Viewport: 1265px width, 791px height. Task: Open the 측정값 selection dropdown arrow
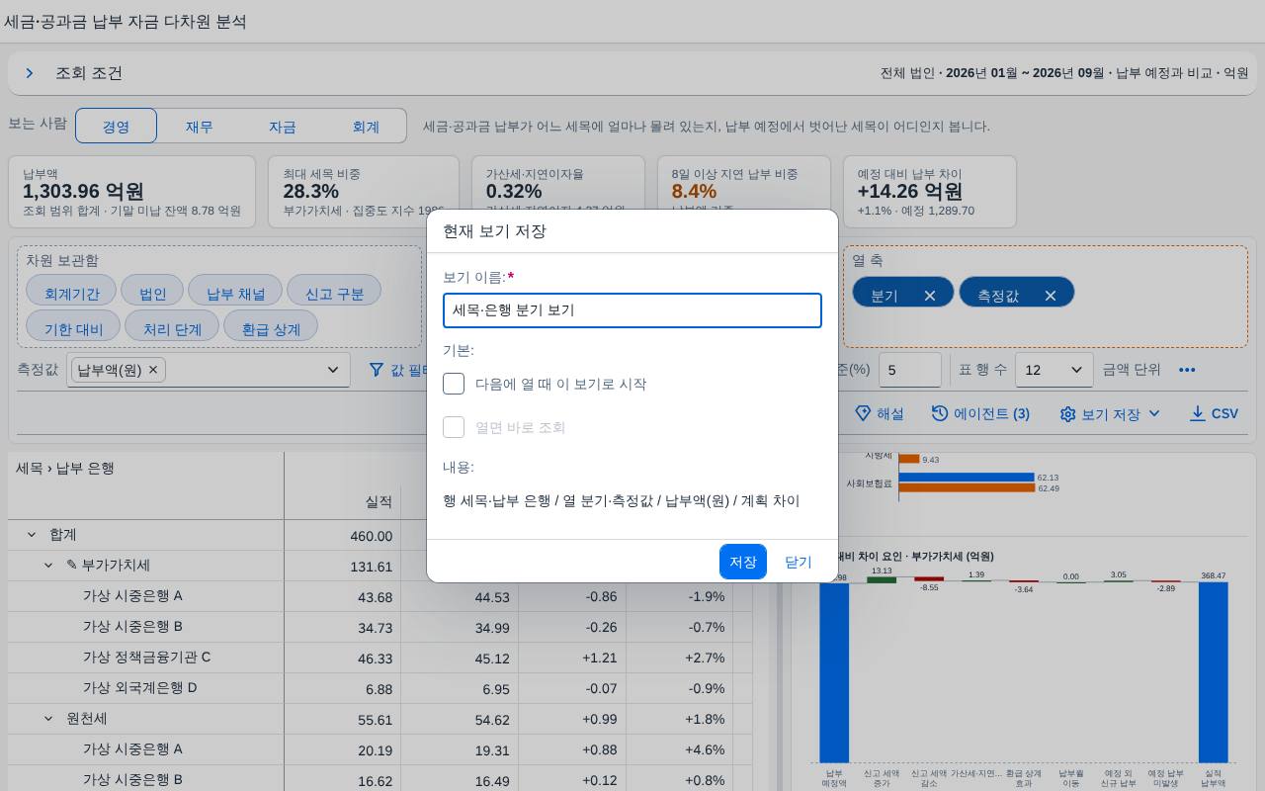333,370
